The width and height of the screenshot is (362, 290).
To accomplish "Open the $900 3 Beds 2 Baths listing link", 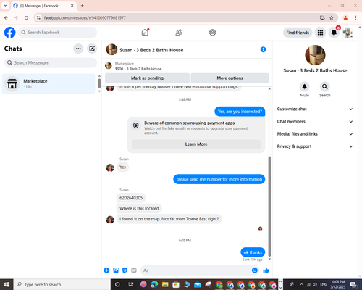I will point(138,69).
